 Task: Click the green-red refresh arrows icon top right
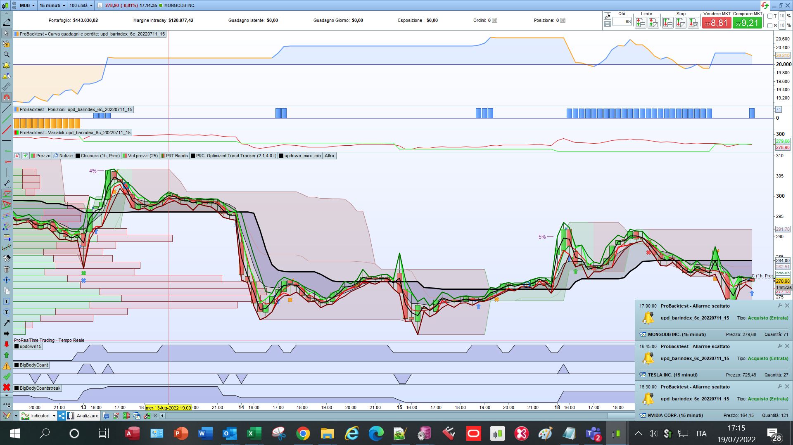point(765,5)
